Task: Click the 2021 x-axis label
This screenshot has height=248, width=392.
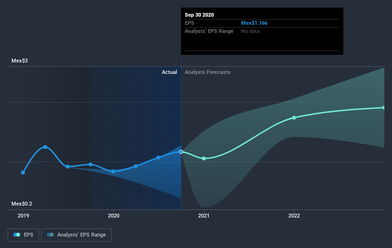Action: pos(204,216)
